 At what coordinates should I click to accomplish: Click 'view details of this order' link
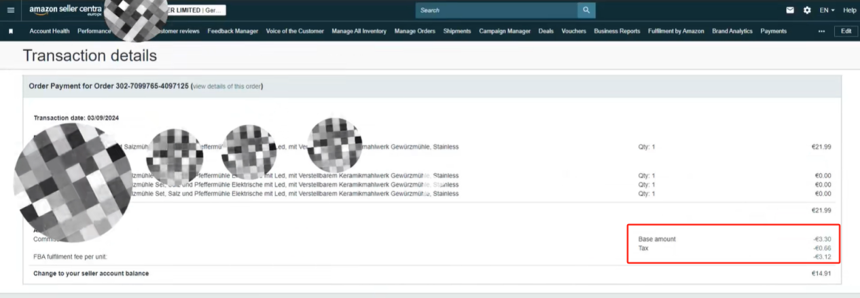(x=228, y=86)
